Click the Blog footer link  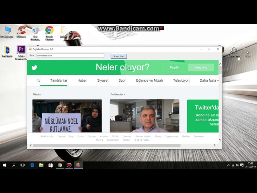[x=71, y=136]
